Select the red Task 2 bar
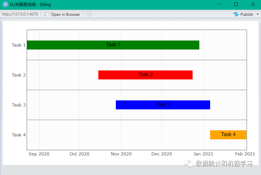 coord(145,75)
